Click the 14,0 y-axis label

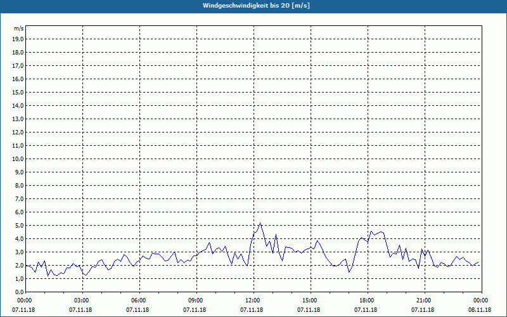(x=18, y=105)
